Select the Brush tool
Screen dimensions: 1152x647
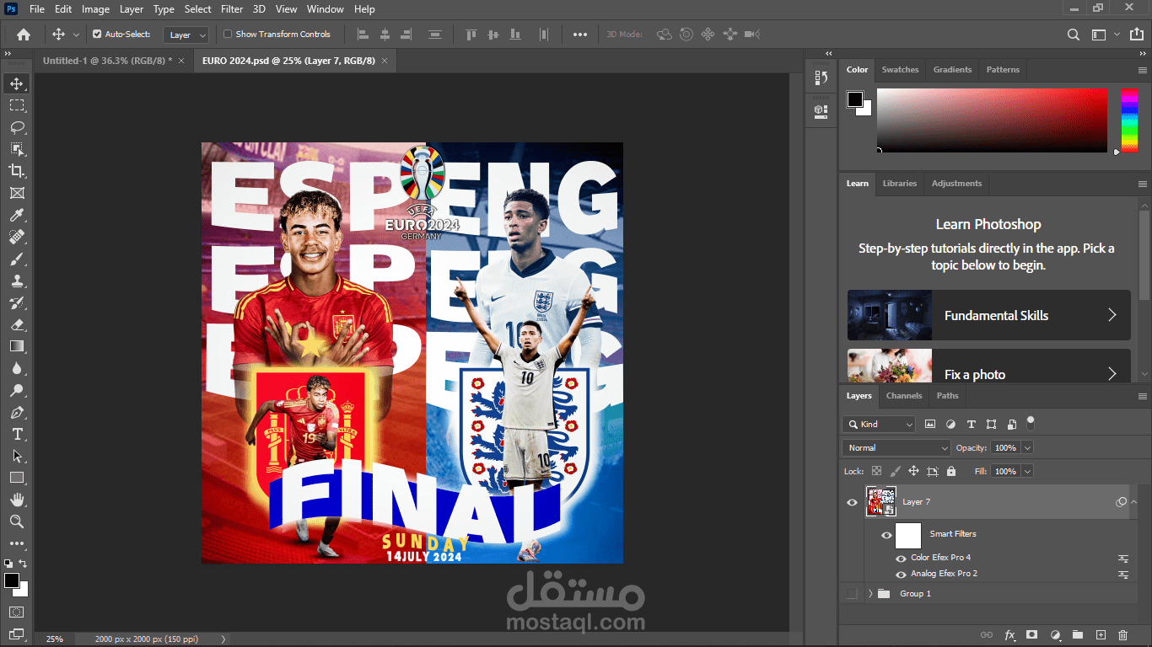click(17, 259)
